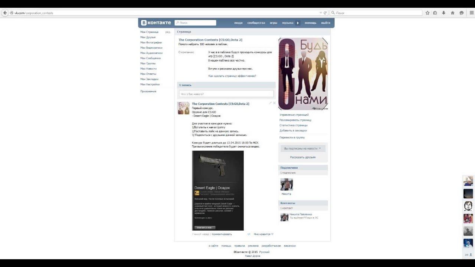Bookmark this page with the star icon
The height and width of the screenshot is (267, 475).
coord(427,13)
